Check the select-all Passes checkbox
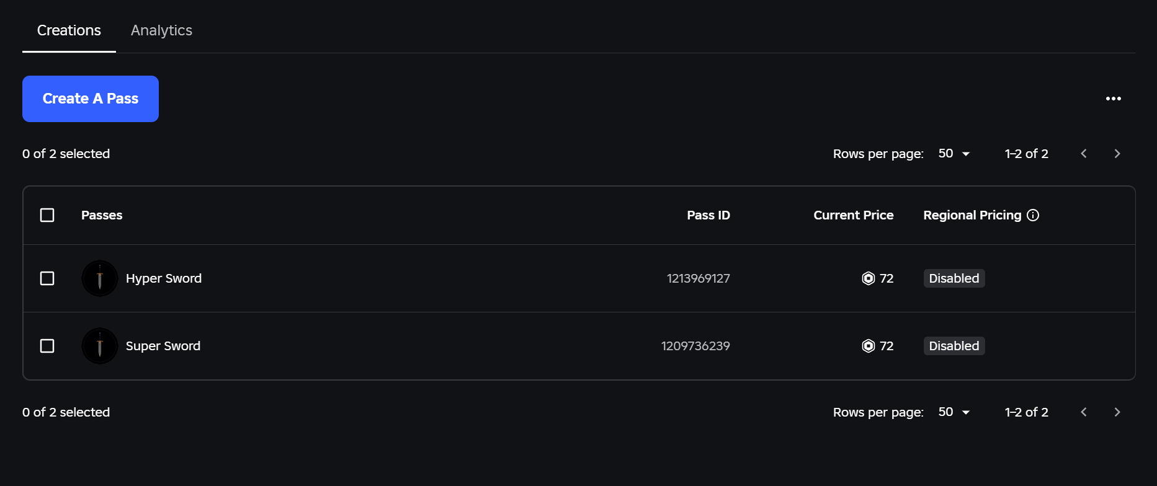Screen dimensions: 1157x486 pos(47,215)
